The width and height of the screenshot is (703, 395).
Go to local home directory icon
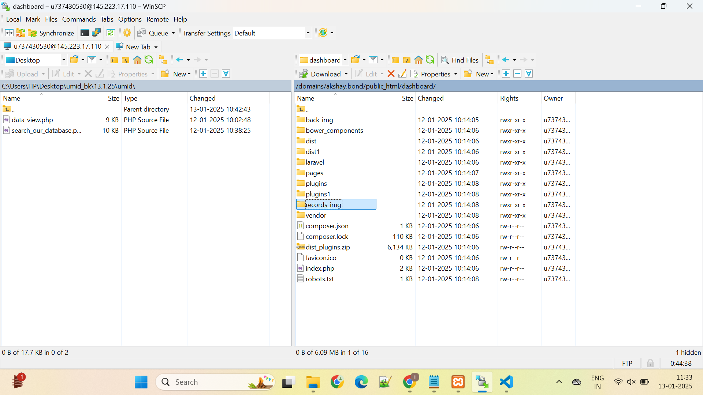click(x=137, y=60)
